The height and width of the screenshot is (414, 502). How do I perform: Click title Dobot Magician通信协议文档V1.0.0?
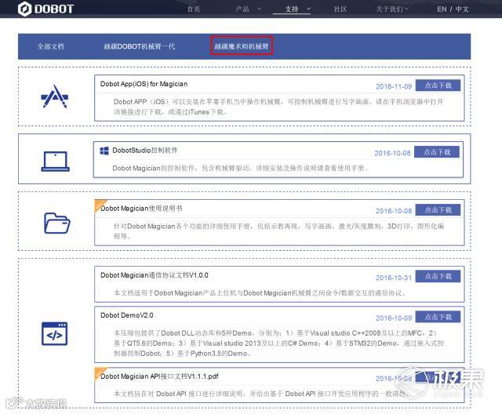coord(155,275)
